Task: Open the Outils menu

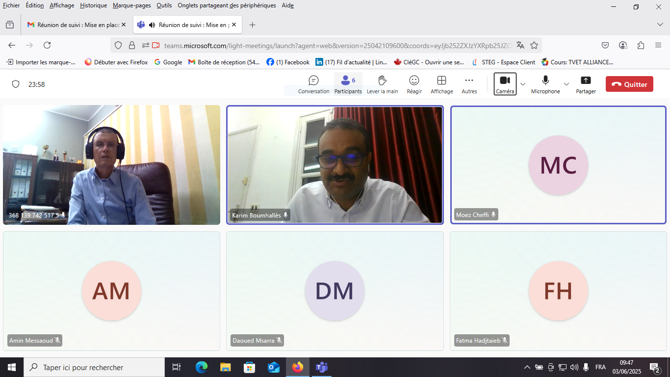Action: pyautogui.click(x=164, y=5)
